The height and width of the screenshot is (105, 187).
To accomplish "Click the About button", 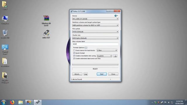I will click(77, 74).
